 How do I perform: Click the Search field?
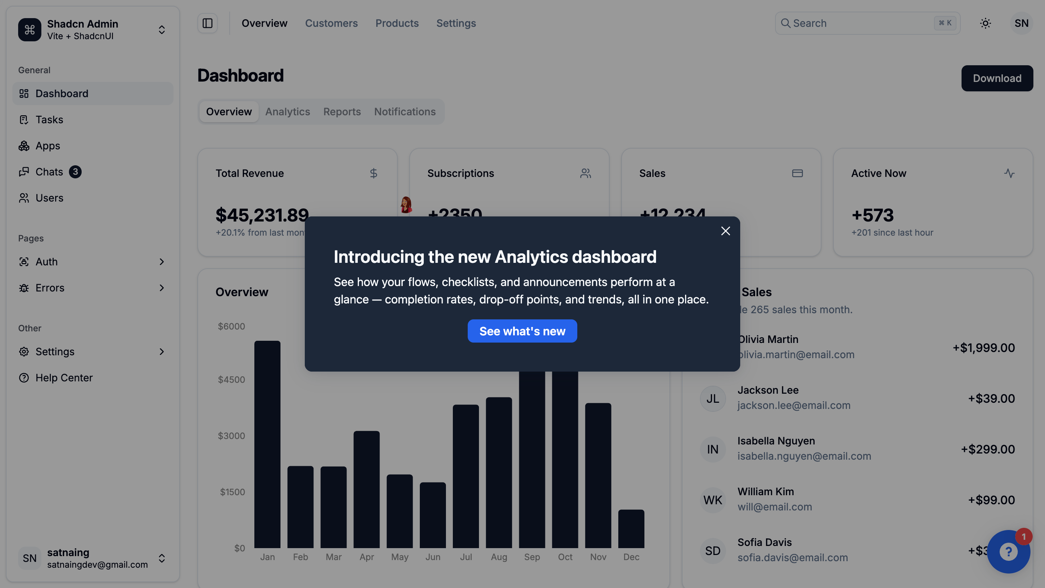pos(867,23)
